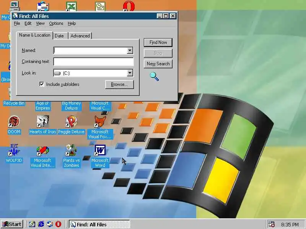Select the Name & Location tab

pos(35,35)
